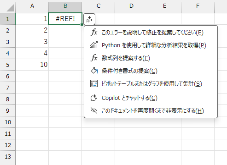Choose Python を使用して詳細な分析結果を取得
Image resolution: width=227 pixels, height=165 pixels.
(151, 45)
